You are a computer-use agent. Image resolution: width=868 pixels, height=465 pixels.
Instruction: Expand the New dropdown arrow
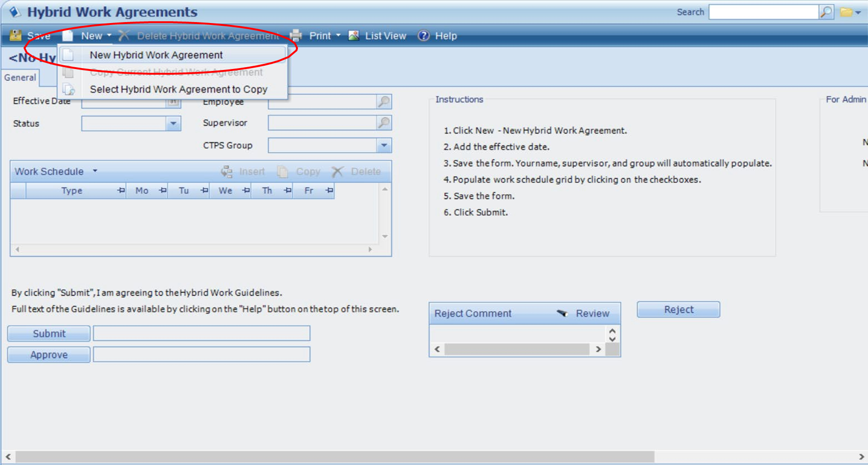tap(109, 35)
